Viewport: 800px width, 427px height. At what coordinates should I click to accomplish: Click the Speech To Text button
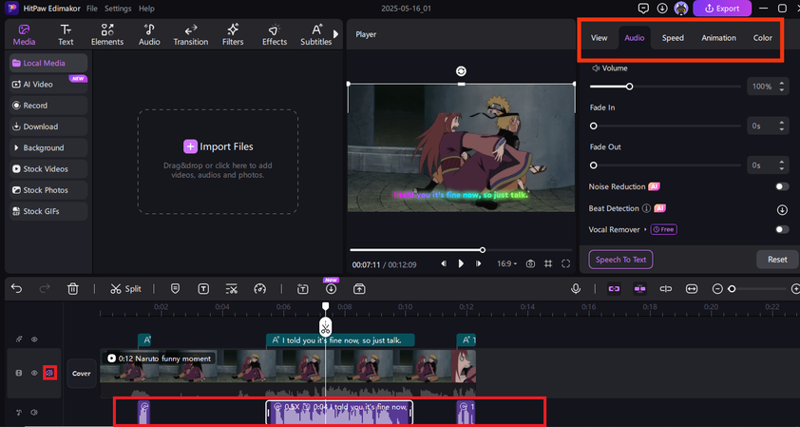click(x=621, y=260)
